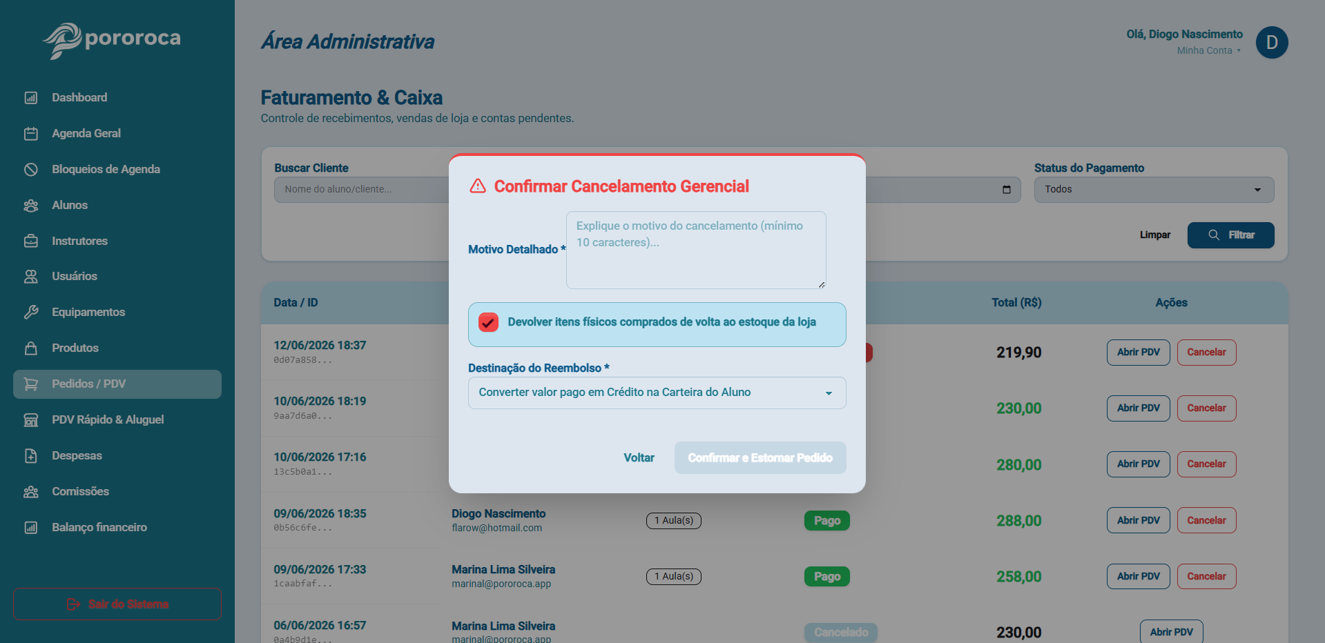This screenshot has width=1325, height=643.
Task: Click the logout arrow icon
Action: click(73, 604)
